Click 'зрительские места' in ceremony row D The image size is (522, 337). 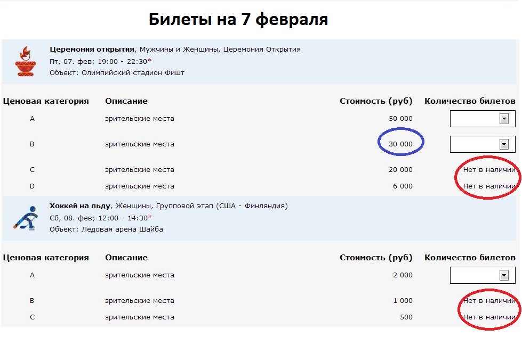[x=140, y=186]
